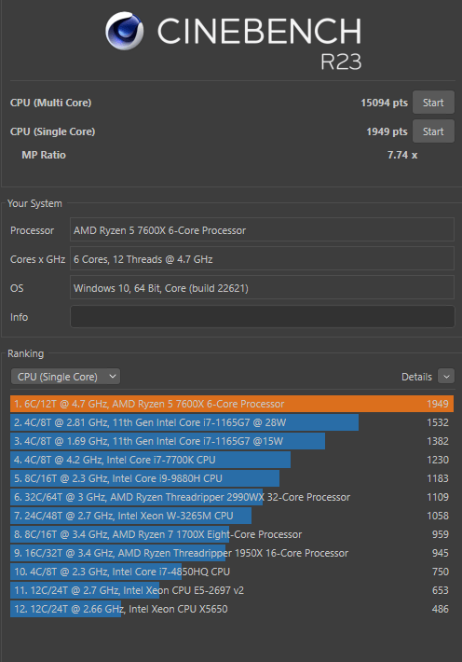The width and height of the screenshot is (462, 662).
Task: Select ranking row i7-1165G7 @ 28W
Action: click(x=232, y=422)
